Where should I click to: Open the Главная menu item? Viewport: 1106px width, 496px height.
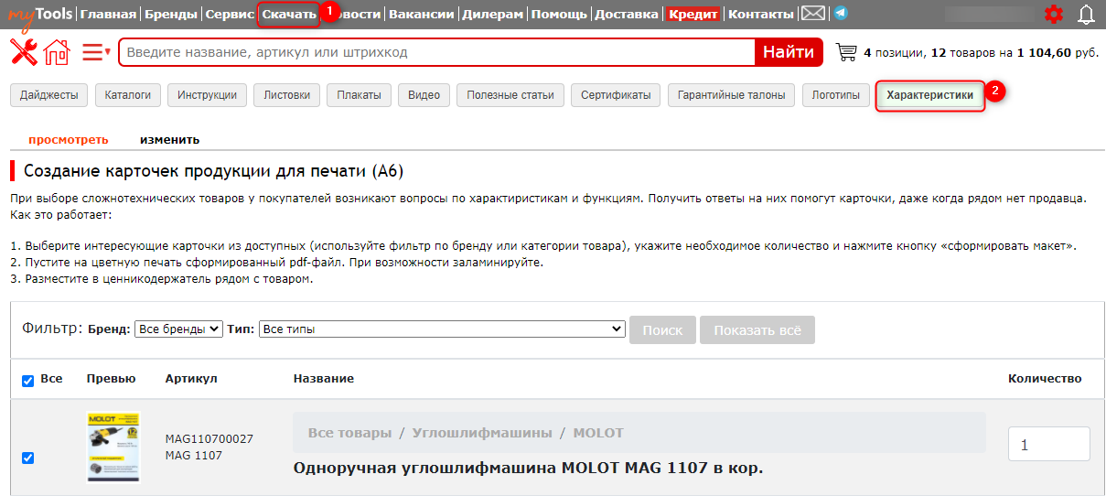pos(108,14)
